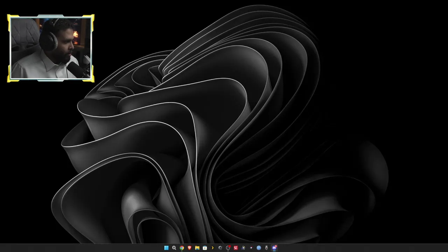Open the red SE app icon
This screenshot has width=448, height=252.
236,248
